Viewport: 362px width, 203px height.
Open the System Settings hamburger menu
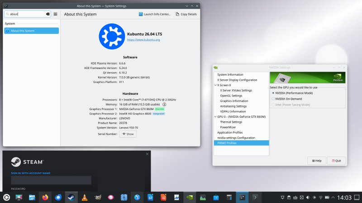(55, 14)
